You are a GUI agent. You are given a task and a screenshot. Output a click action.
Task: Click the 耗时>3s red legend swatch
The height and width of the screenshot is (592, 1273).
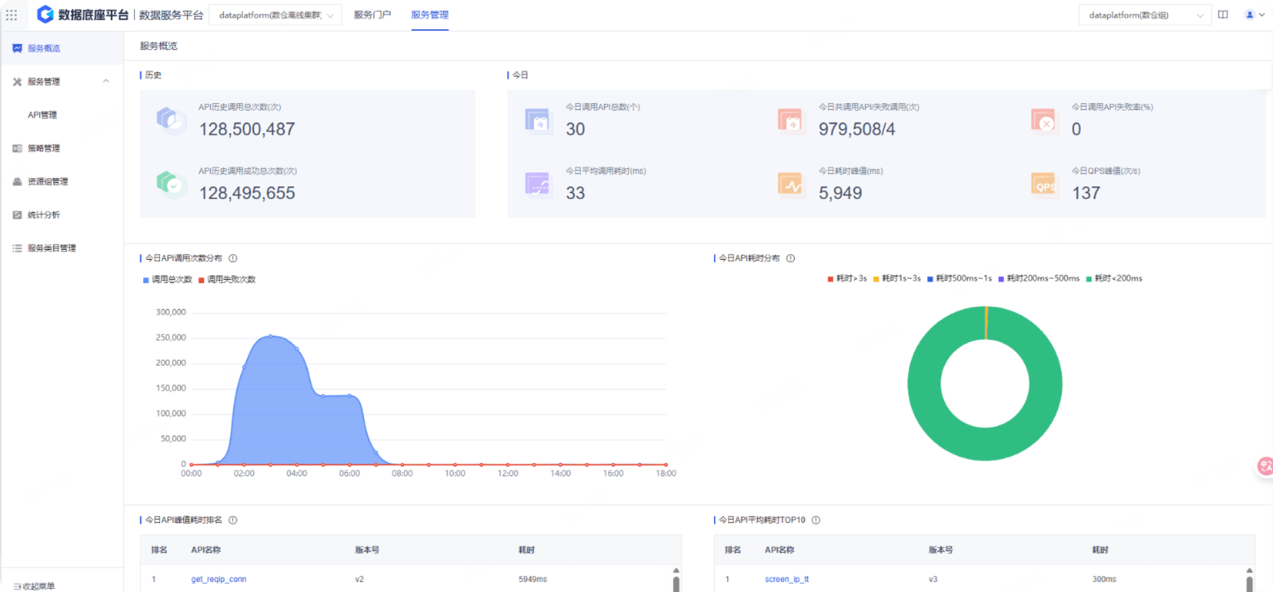click(831, 279)
